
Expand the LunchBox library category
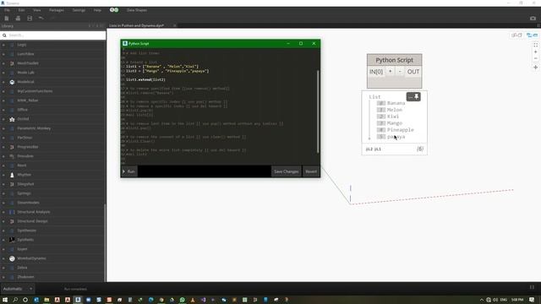click(x=3, y=54)
